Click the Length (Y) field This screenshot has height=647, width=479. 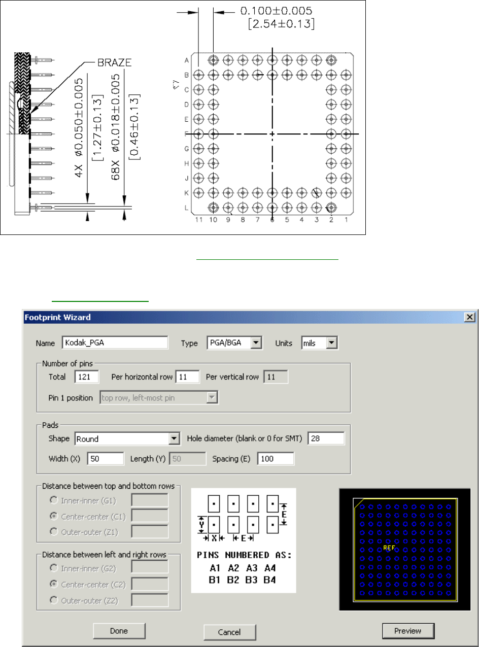pyautogui.click(x=188, y=459)
